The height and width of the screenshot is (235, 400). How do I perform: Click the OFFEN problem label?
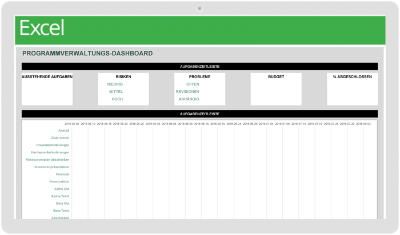pos(193,84)
